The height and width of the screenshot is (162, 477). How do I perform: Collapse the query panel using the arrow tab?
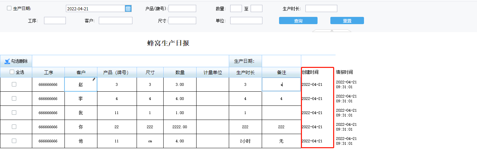332,31
